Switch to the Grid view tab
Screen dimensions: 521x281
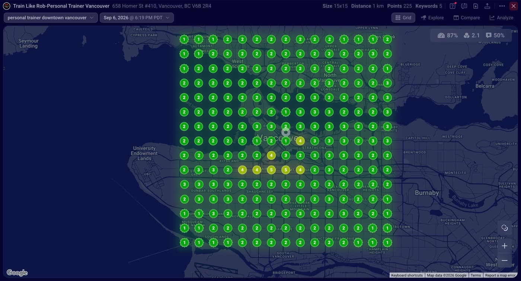click(x=403, y=18)
